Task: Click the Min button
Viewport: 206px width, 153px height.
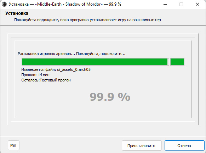Action: (x=13, y=145)
